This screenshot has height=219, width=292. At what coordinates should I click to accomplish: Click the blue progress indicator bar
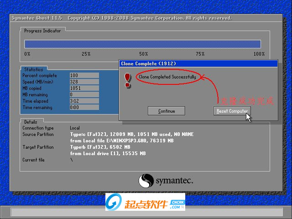pyautogui.click(x=142, y=44)
